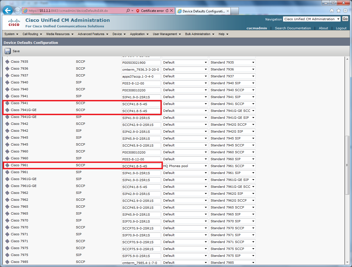This screenshot has height=267, width=352.
Task: Click the Cisco logo in the header
Action: (14, 22)
